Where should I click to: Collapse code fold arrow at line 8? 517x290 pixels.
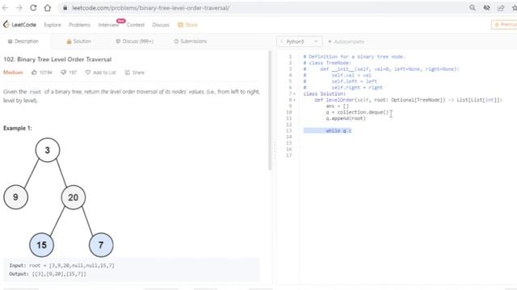pos(294,100)
